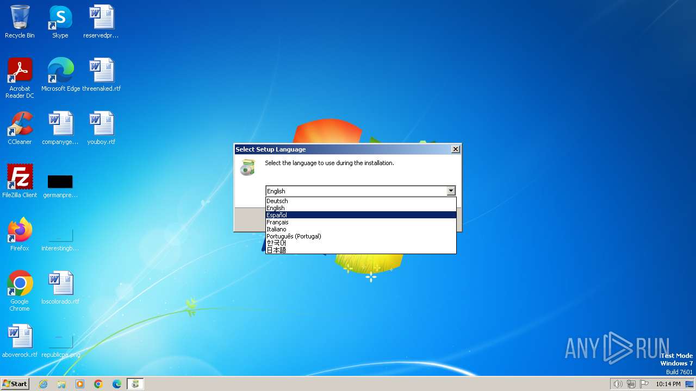Screen dimensions: 696x391
Task: Open Windows Explorer from the taskbar
Action: coord(61,384)
